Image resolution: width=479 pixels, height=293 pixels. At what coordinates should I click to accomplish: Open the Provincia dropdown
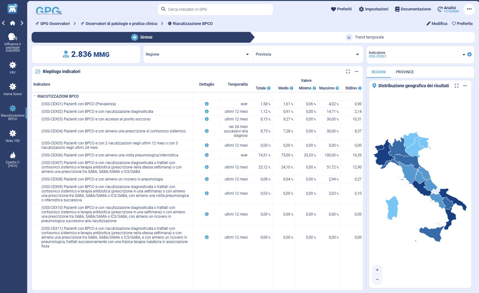[x=307, y=54]
